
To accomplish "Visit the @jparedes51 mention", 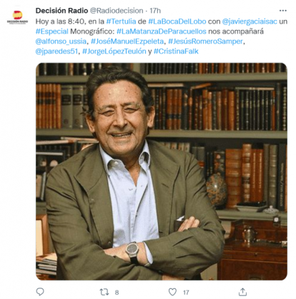I will coord(56,51).
